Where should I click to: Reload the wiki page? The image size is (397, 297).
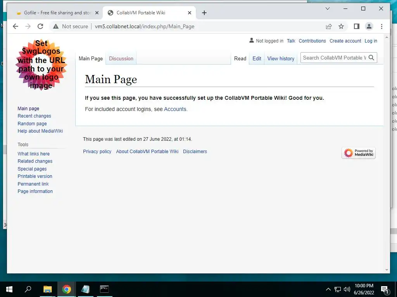pos(40,26)
